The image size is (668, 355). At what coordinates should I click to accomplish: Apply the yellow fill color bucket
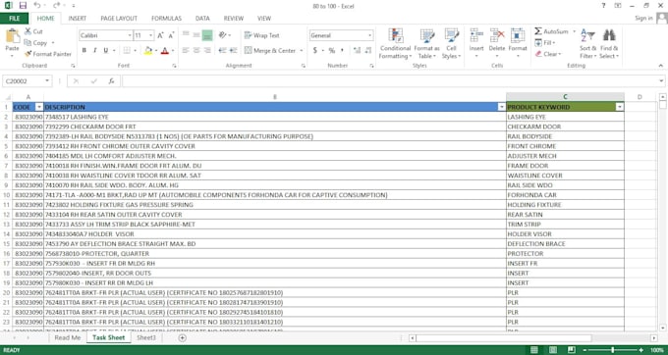pyautogui.click(x=147, y=50)
